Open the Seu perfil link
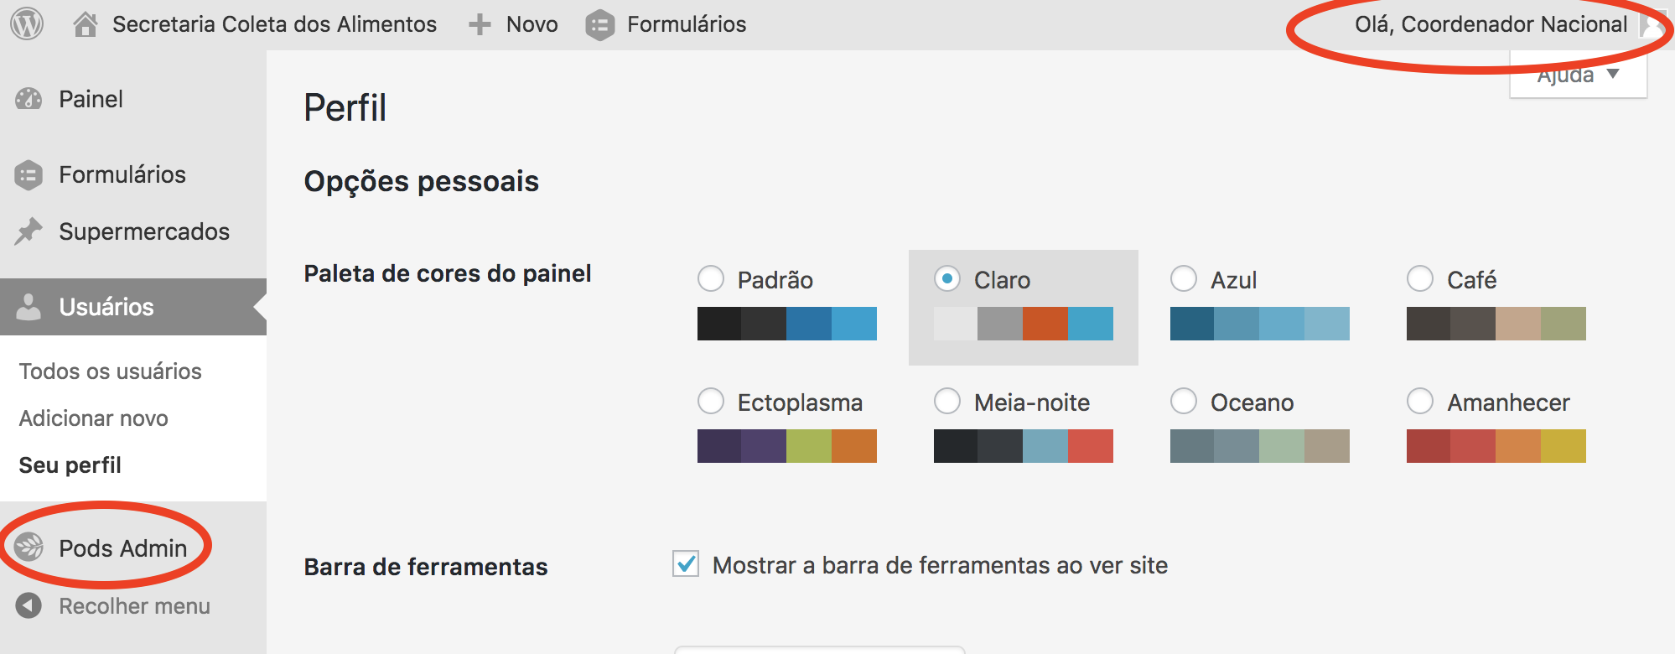Viewport: 1675px width, 654px height. coord(70,465)
